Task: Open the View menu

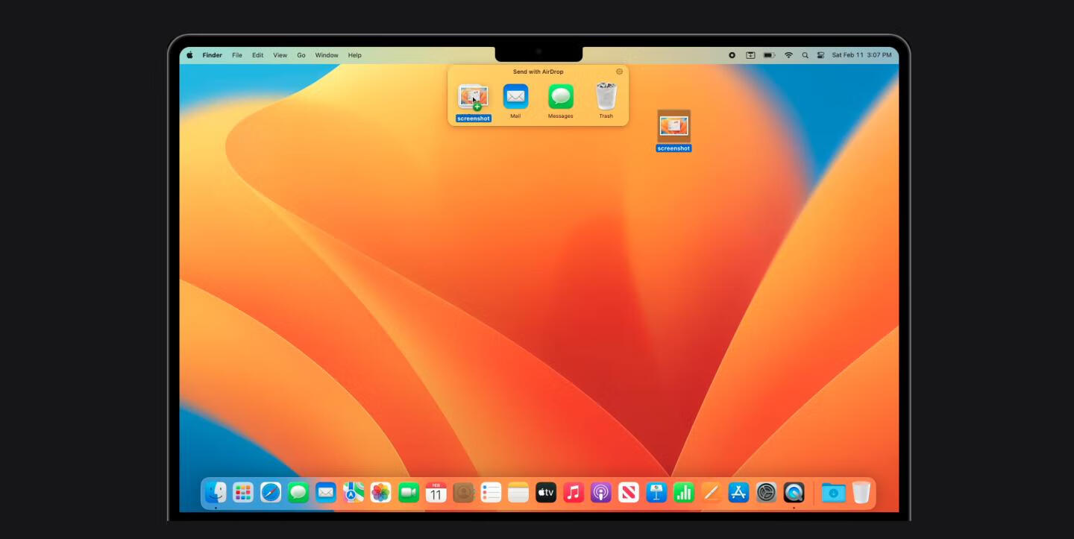Action: [280, 55]
